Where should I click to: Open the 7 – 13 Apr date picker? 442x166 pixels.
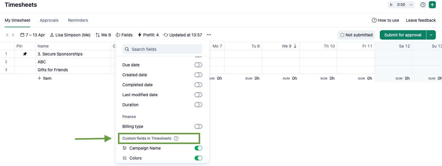point(33,35)
